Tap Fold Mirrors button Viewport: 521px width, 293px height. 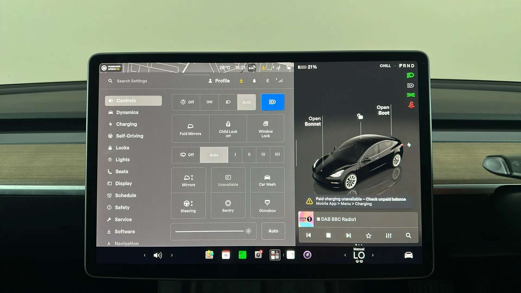pos(190,129)
